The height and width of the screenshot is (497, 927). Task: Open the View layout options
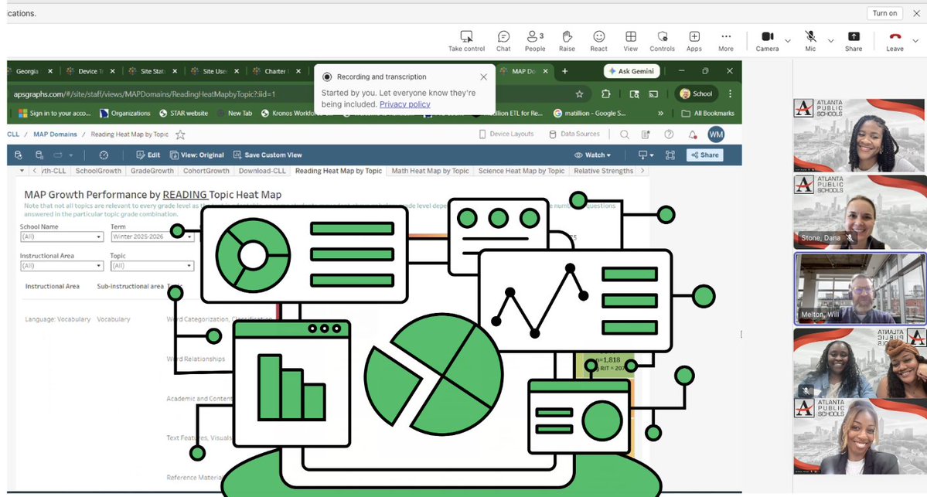point(631,42)
